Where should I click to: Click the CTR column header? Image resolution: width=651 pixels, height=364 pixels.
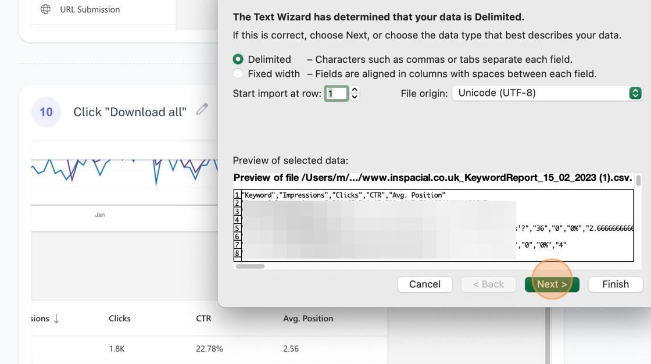point(203,319)
